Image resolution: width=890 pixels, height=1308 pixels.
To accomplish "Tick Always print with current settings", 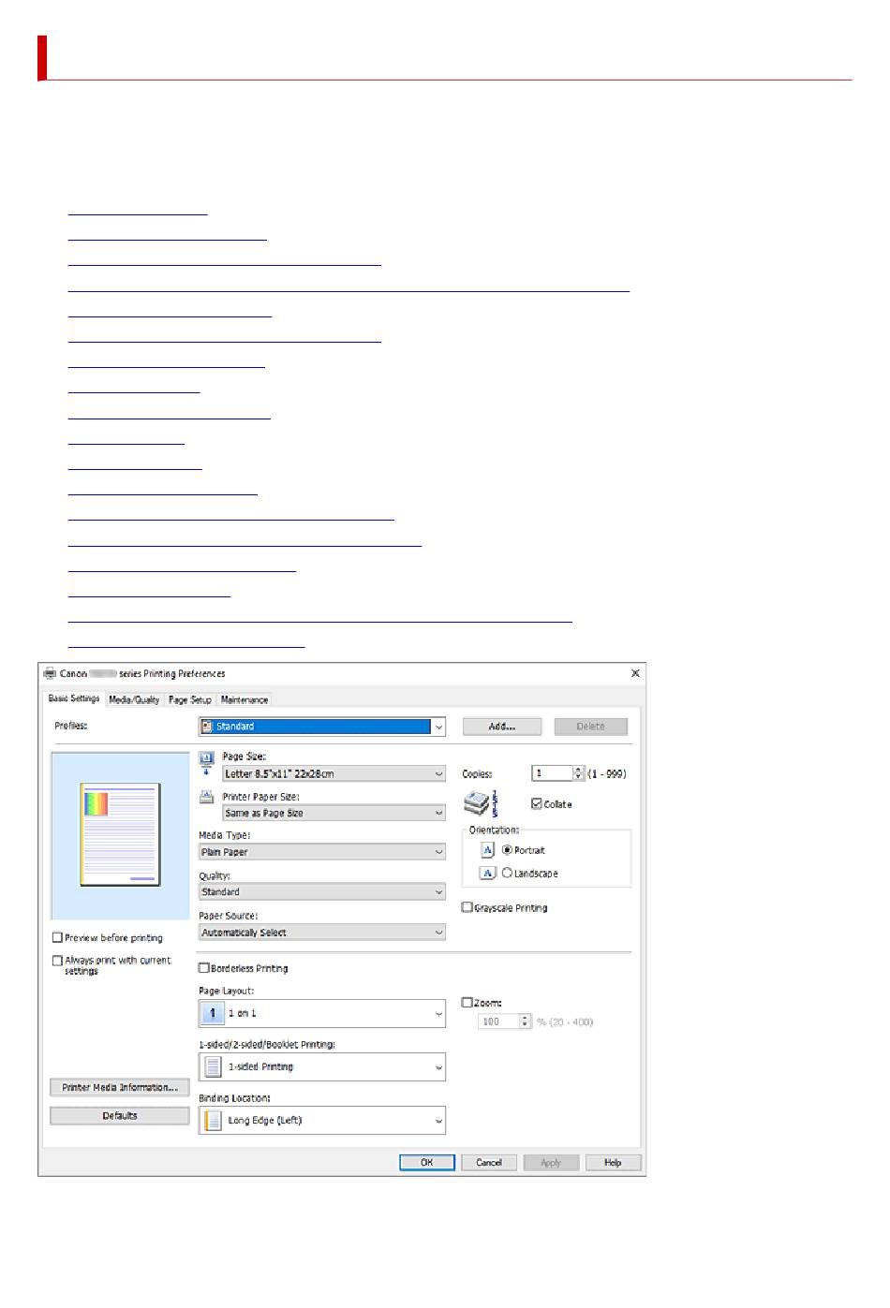I will (58, 961).
